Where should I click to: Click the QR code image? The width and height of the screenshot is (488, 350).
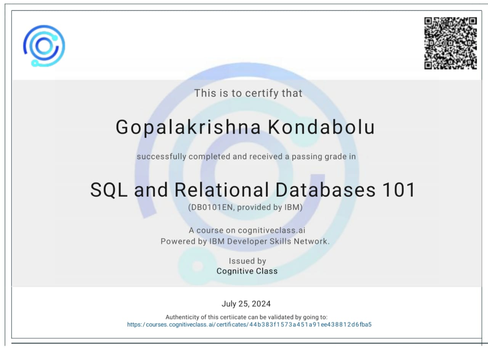click(x=451, y=43)
